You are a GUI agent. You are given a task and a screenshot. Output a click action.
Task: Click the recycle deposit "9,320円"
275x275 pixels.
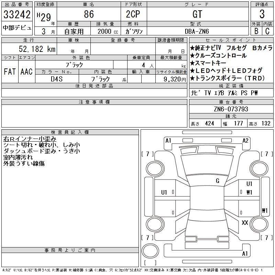[x=175, y=79]
